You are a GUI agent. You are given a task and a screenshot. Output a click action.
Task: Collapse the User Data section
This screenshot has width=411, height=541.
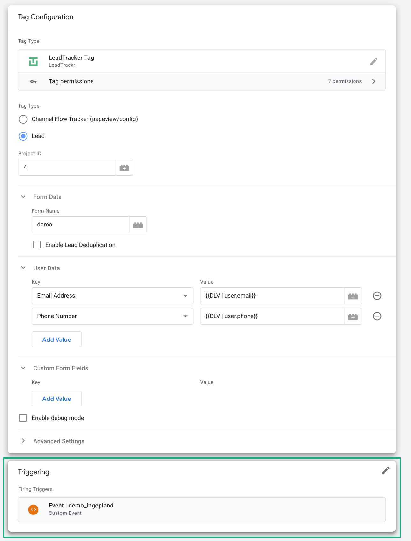tap(23, 268)
